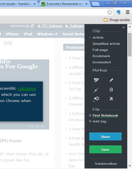Image resolution: width=132 pixels, height=169 pixels.
Task: Choose the Screenshot clip mode
Action: click(102, 62)
